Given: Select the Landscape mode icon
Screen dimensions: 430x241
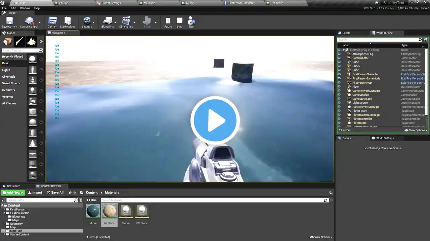Looking at the screenshot, I should coord(32,42).
